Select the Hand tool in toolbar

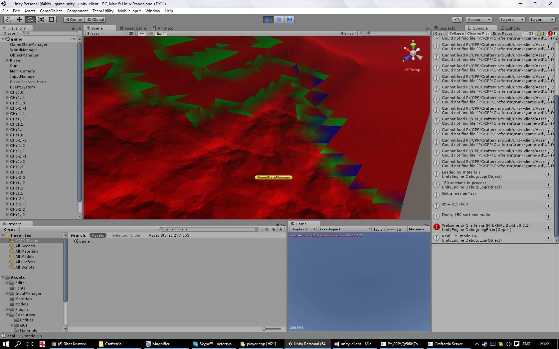pyautogui.click(x=9, y=20)
